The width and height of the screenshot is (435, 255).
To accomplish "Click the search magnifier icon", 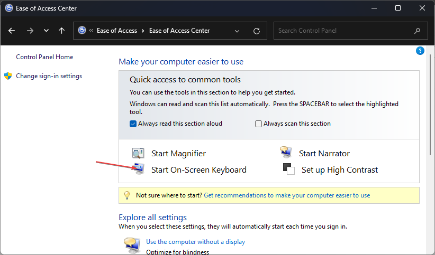I will click(417, 31).
